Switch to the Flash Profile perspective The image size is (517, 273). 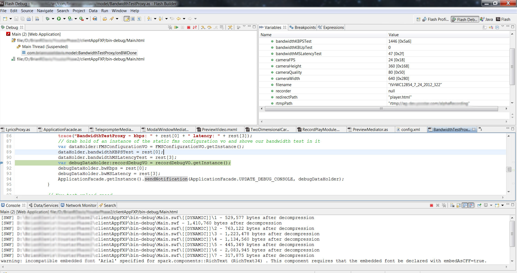435,19
